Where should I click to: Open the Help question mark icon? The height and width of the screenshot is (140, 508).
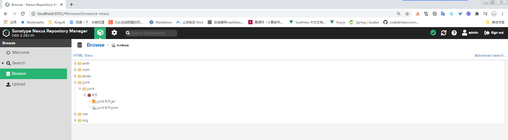(454, 33)
